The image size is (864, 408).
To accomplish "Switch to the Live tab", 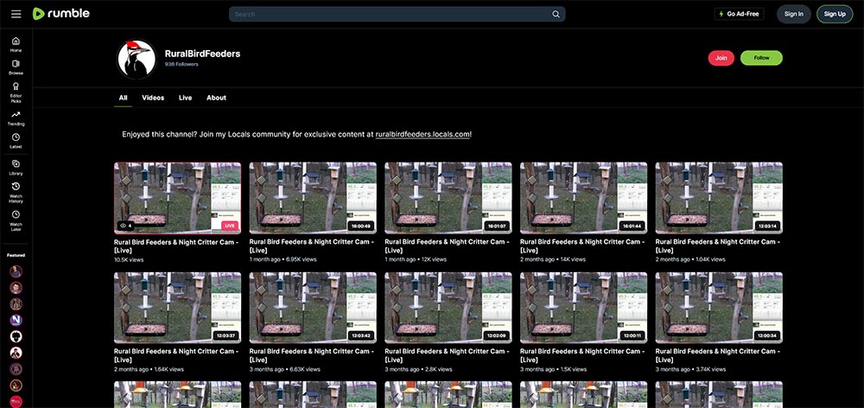I will point(185,98).
